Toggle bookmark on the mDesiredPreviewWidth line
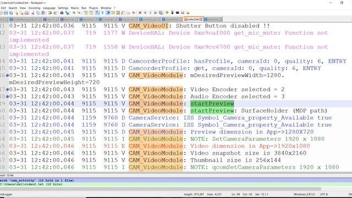Viewport: 352px width, 198px height. click(x=7, y=75)
